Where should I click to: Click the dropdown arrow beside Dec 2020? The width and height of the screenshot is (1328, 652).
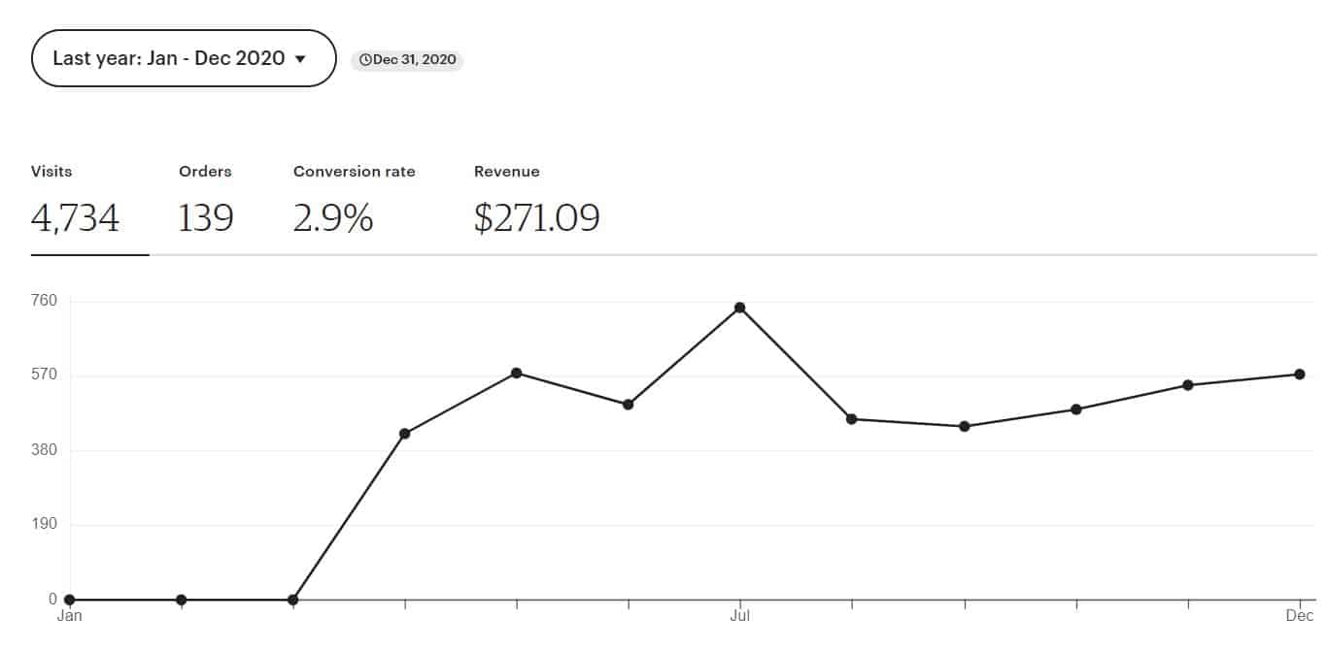click(x=300, y=59)
